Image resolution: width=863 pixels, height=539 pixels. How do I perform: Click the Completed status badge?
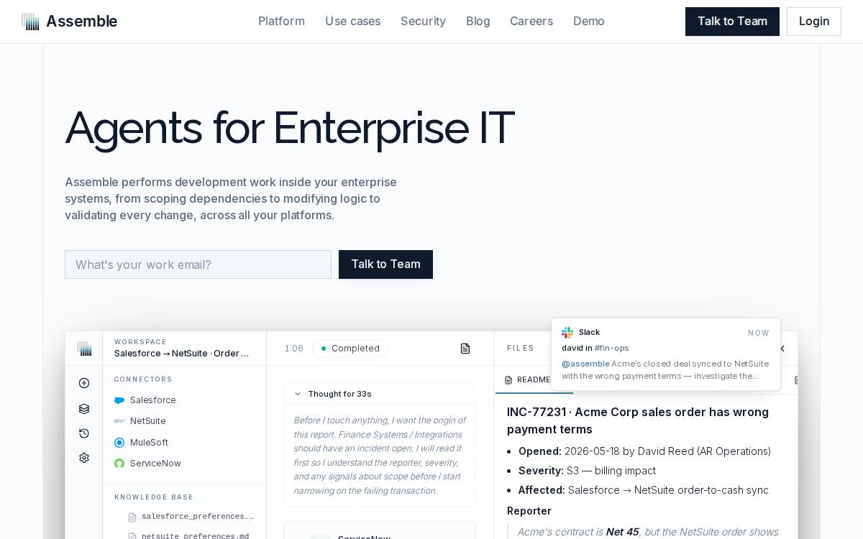tap(351, 349)
